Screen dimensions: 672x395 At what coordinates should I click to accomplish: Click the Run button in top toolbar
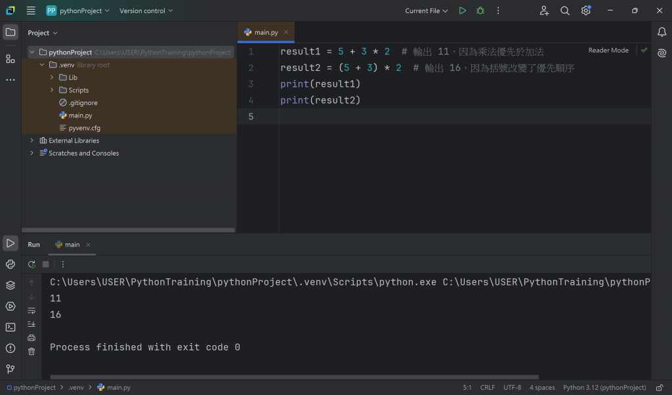pyautogui.click(x=463, y=10)
